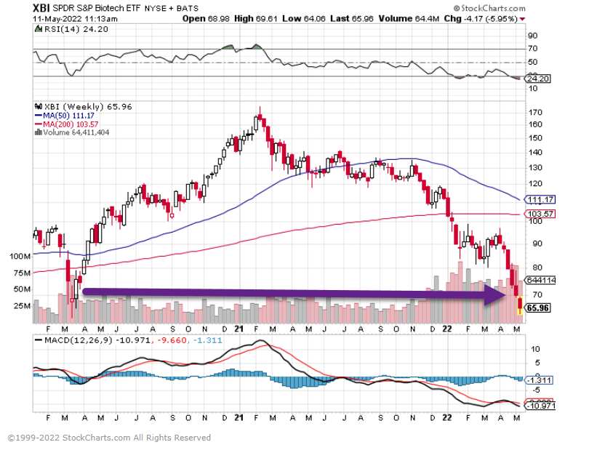Screen dimensions: 597x450
Task: Click the 103.57 MA(200) price tag on the right axis
Action: [x=540, y=214]
